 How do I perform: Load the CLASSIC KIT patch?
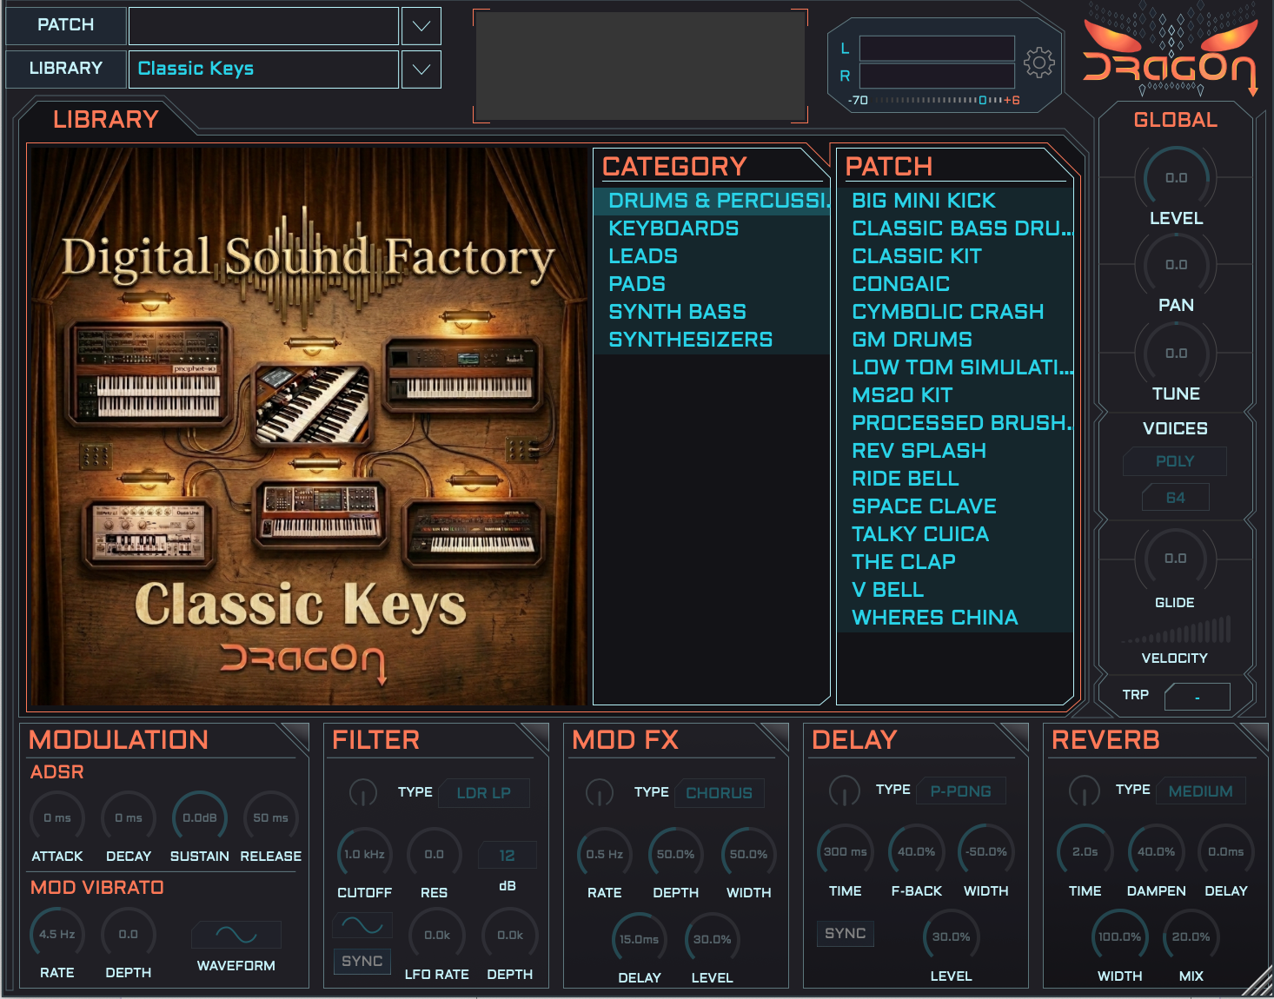click(x=955, y=256)
